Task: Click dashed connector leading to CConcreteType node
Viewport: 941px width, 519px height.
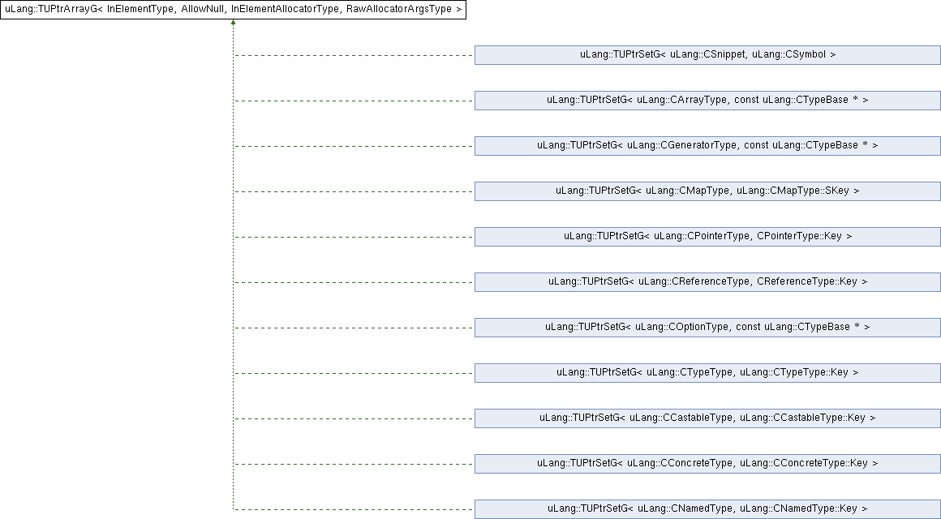Action: click(354, 465)
